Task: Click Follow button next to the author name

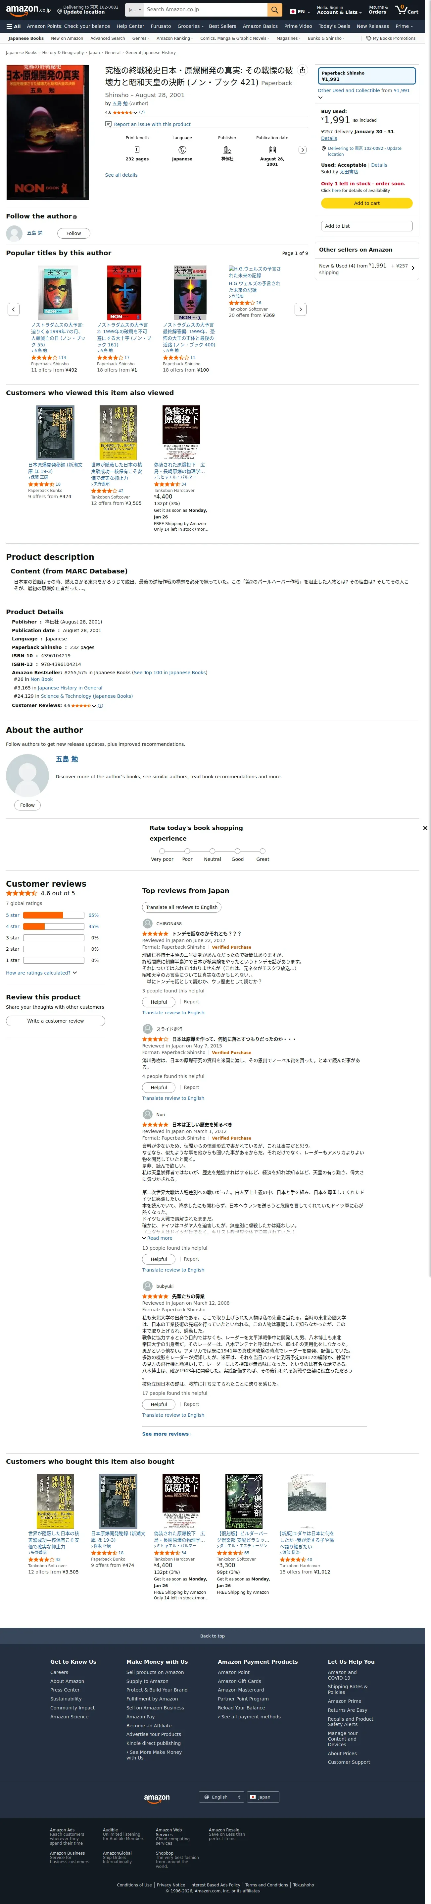Action: (x=74, y=234)
